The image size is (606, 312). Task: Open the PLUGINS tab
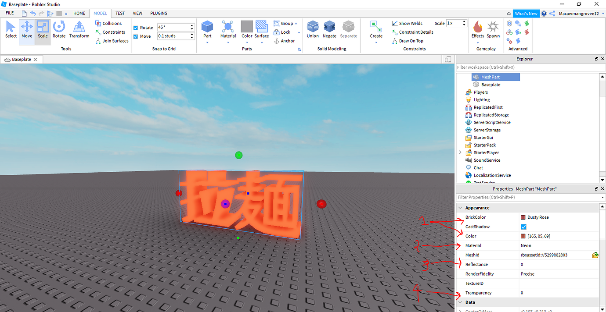click(x=159, y=13)
